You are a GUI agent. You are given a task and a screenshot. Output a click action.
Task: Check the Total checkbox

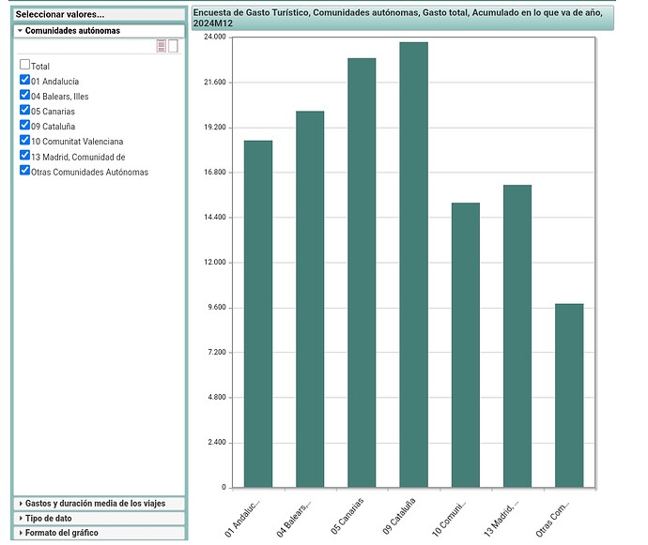[x=24, y=66]
